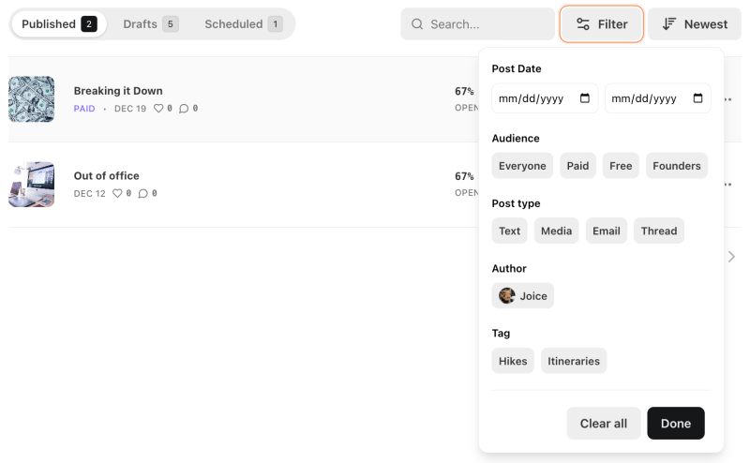Toggle the Paid audience filter
Viewport: 750px width, 463px height.
(577, 166)
